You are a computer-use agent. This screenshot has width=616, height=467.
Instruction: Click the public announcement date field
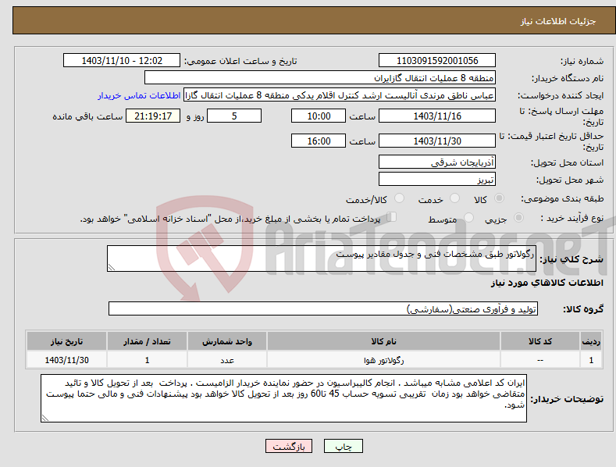coord(121,61)
